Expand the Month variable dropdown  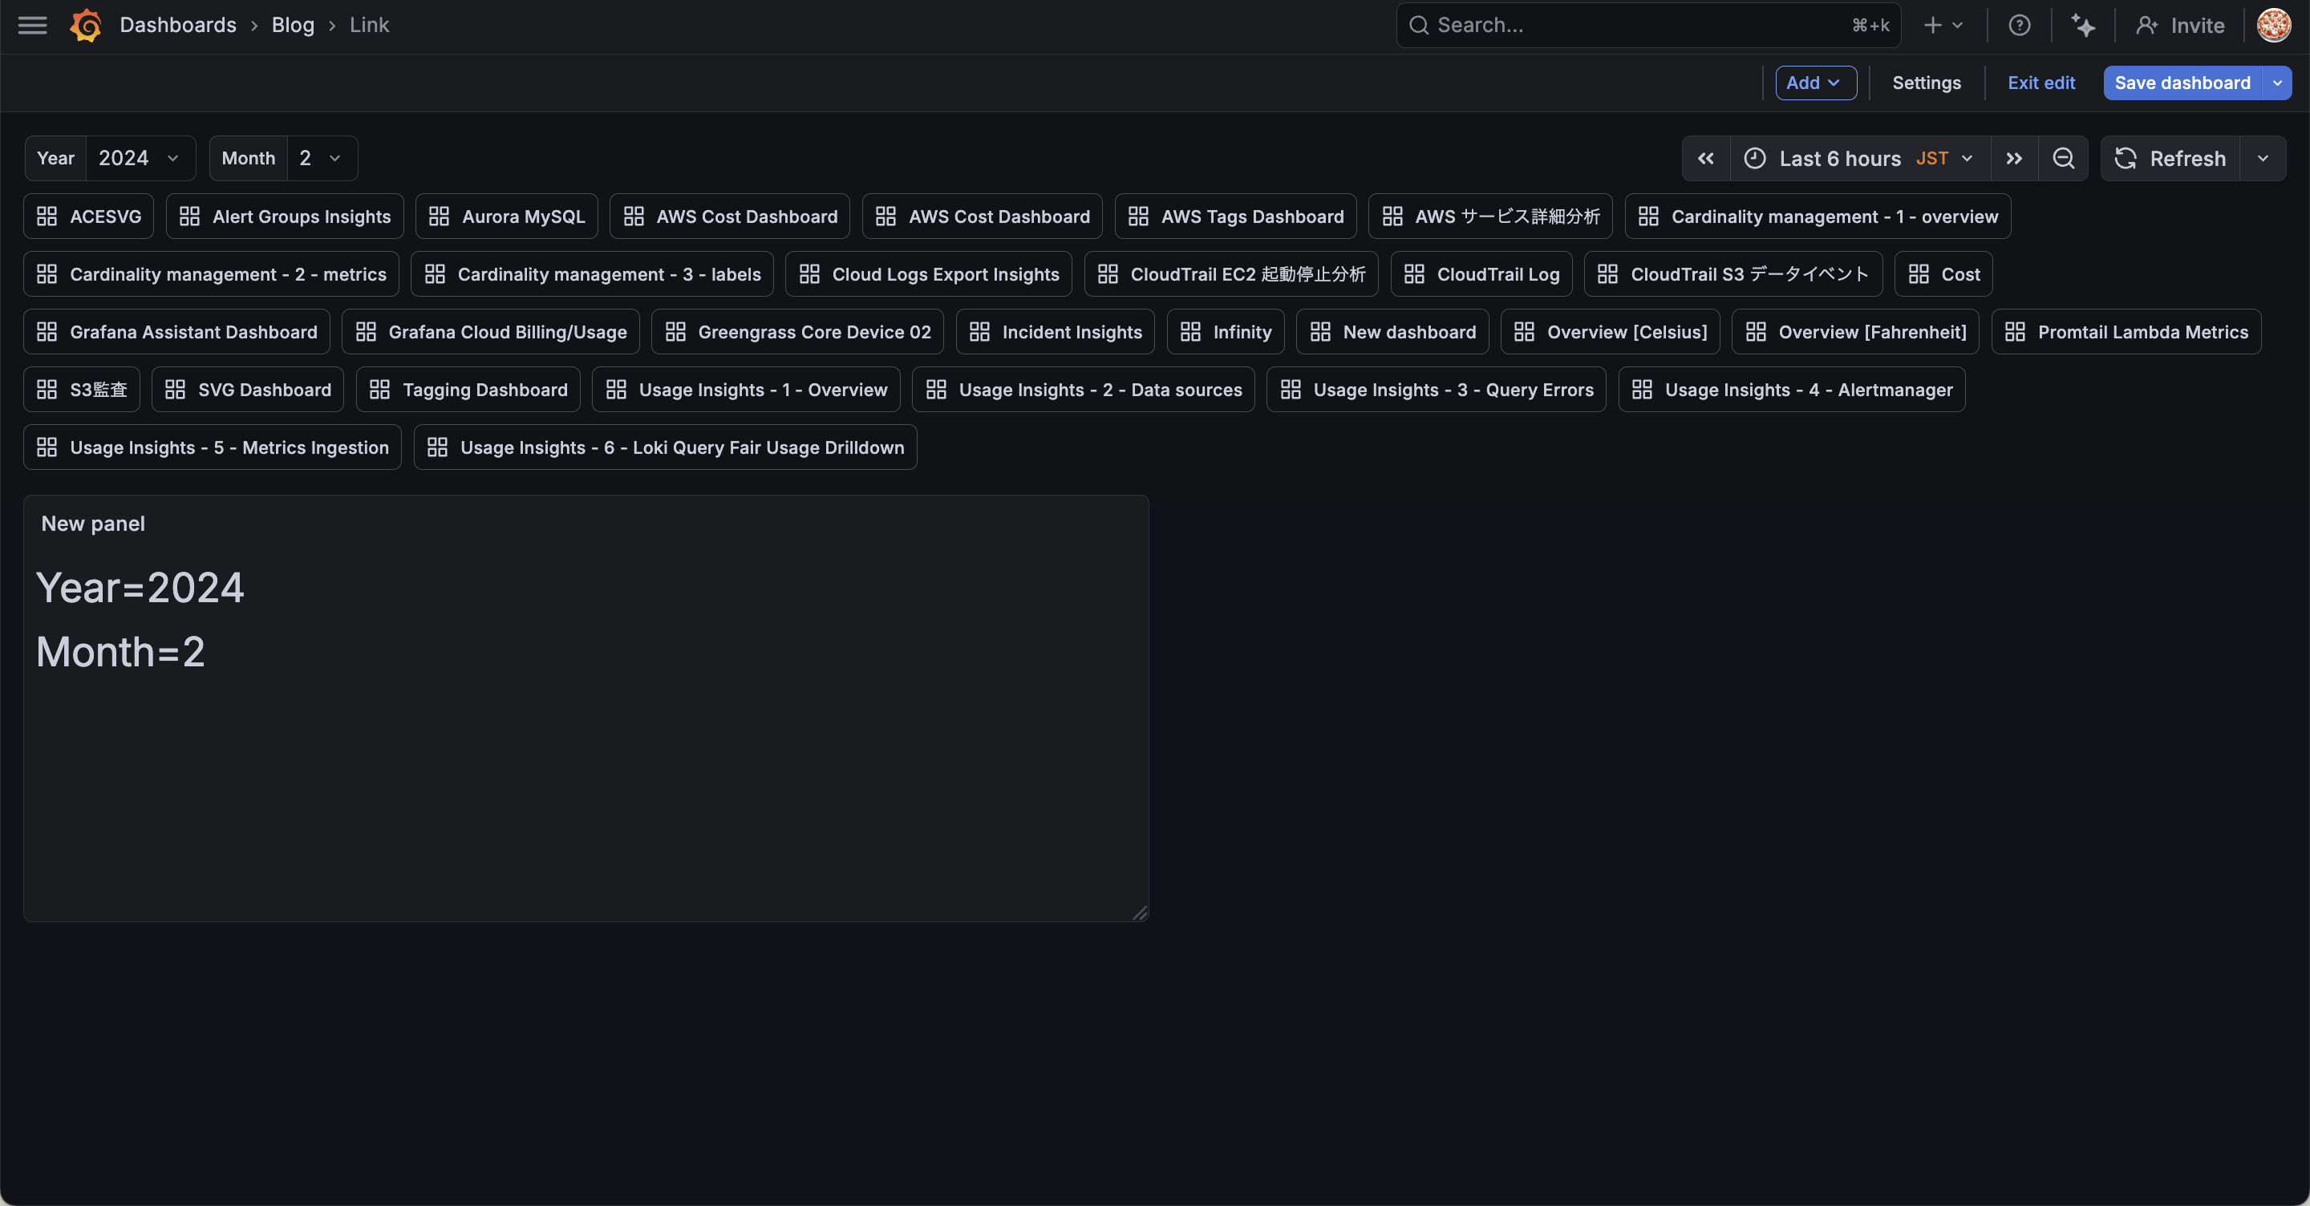coord(321,159)
